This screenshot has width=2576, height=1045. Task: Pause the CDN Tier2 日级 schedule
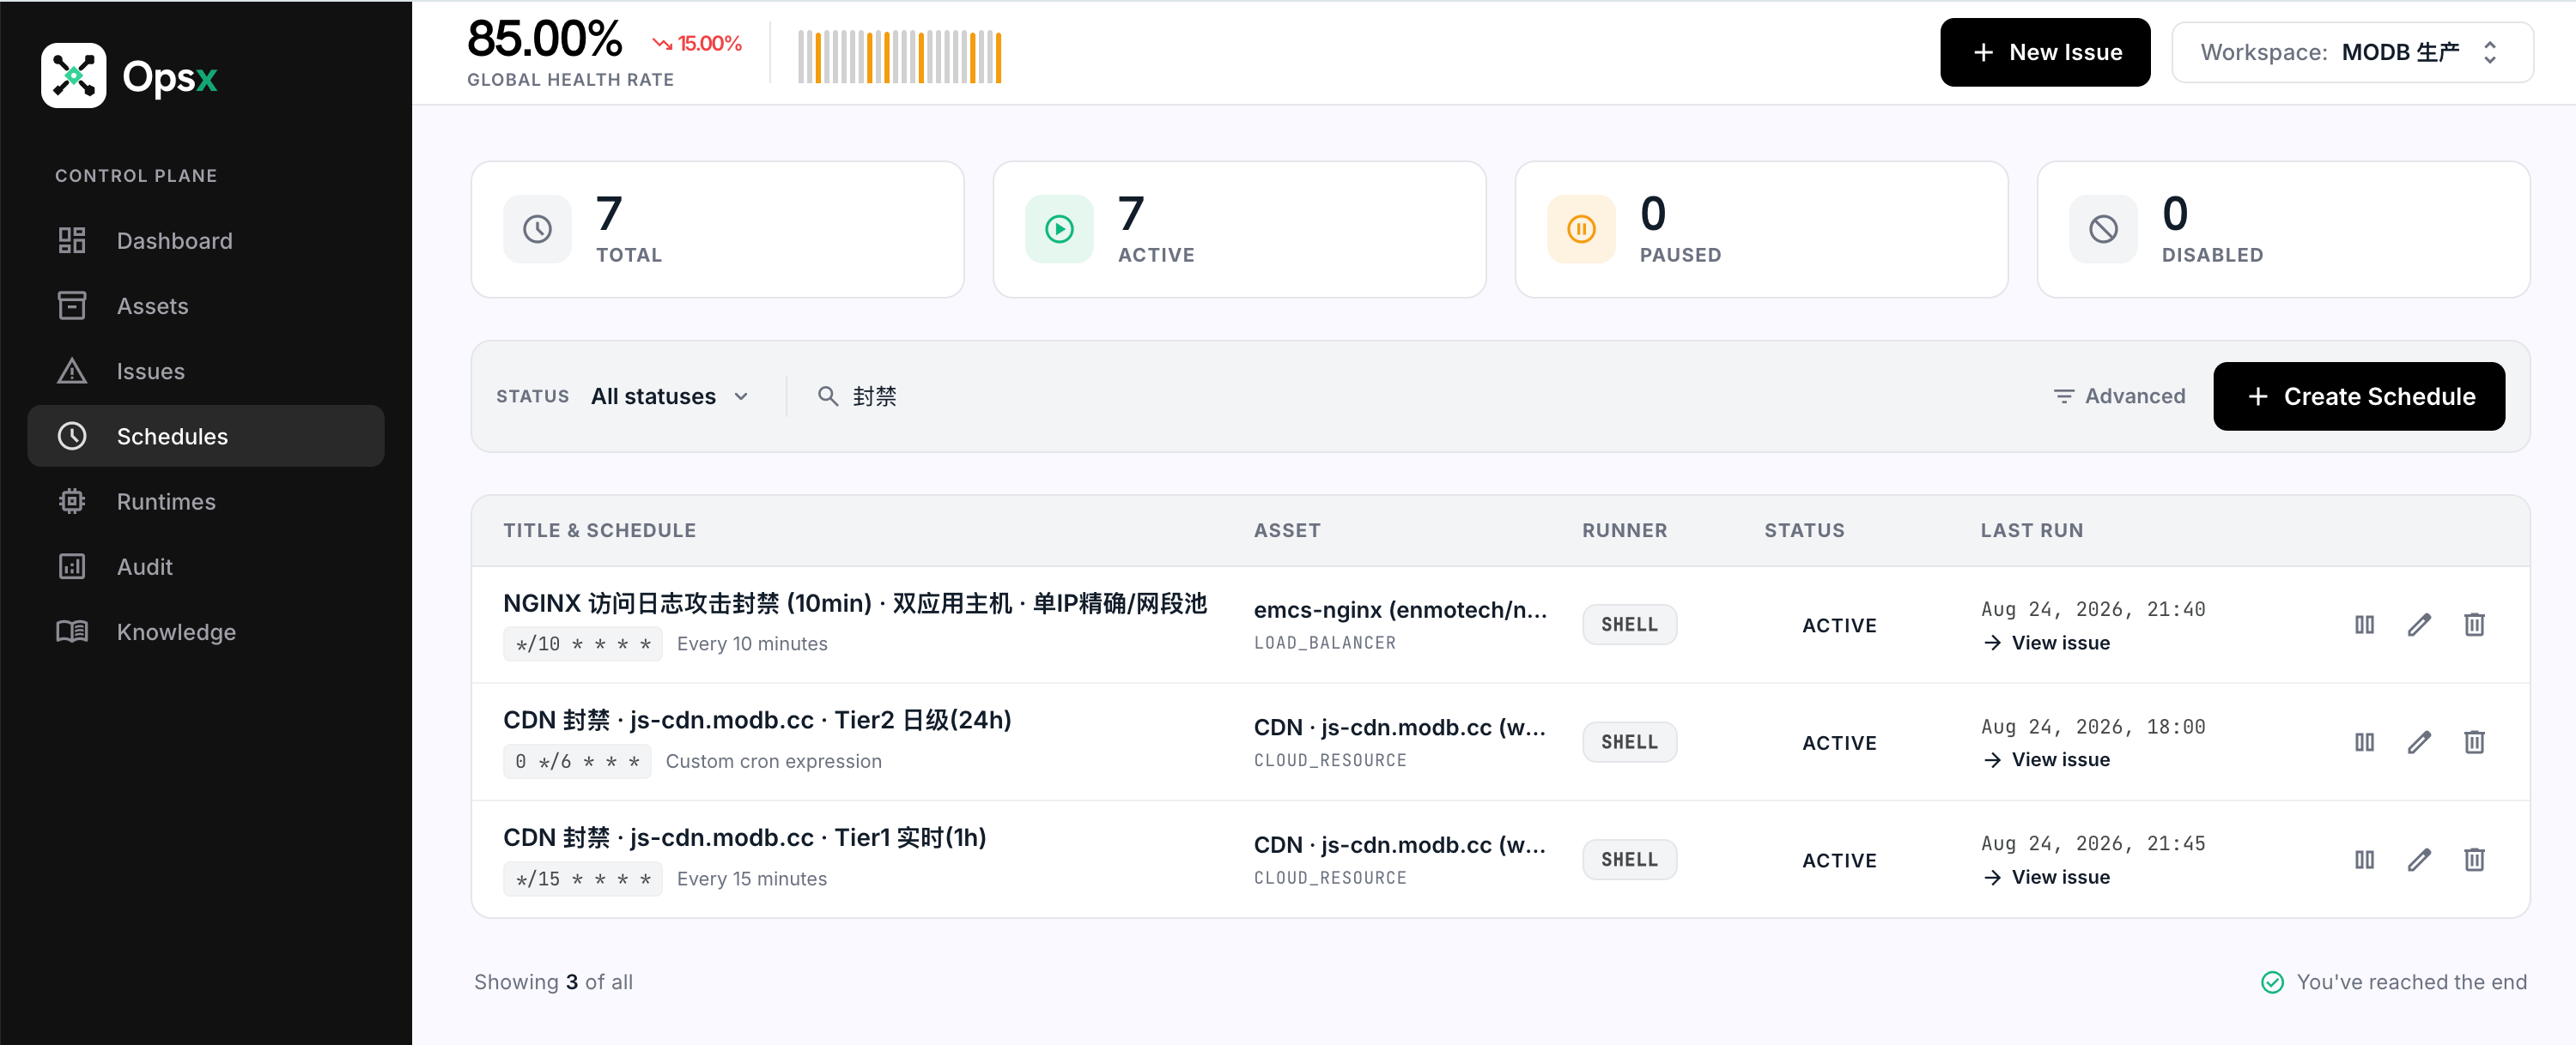click(2364, 742)
